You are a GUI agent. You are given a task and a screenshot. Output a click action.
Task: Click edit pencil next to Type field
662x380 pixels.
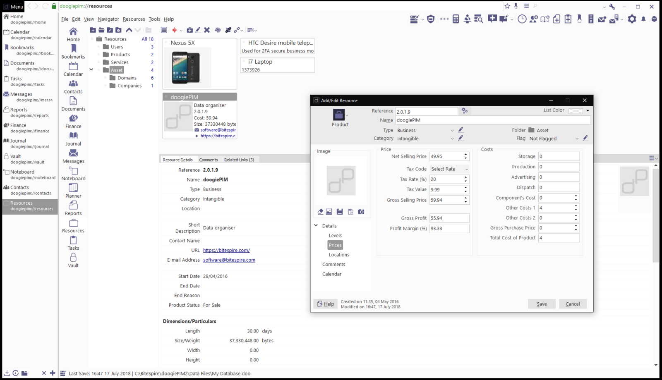pos(461,130)
